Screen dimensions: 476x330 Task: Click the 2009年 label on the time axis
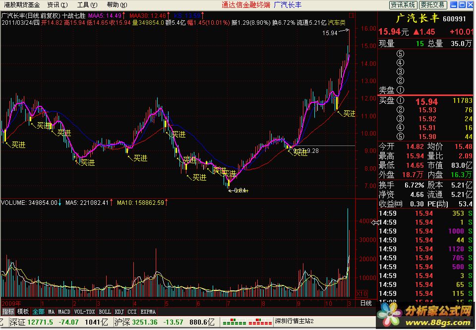tap(11, 303)
